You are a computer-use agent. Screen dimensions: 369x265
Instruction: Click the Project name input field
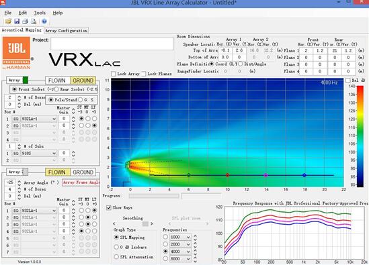point(112,44)
